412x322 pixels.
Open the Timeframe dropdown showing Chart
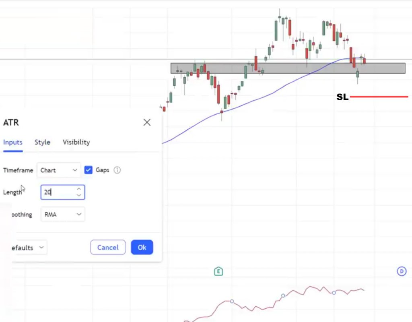pos(58,170)
